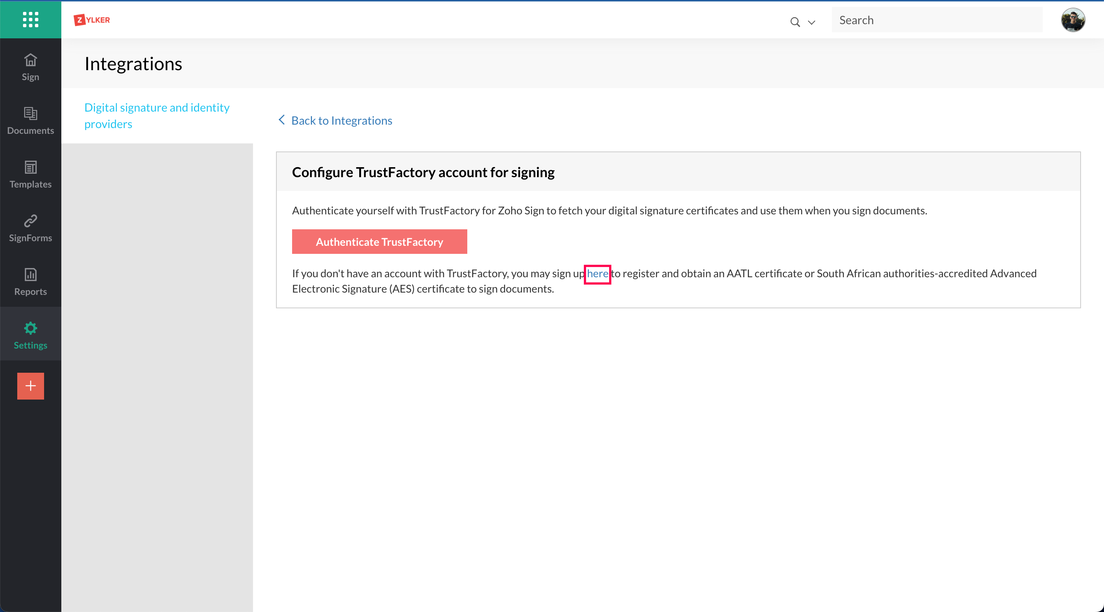This screenshot has height=612, width=1104.
Task: Click the red plus create button
Action: (30, 386)
